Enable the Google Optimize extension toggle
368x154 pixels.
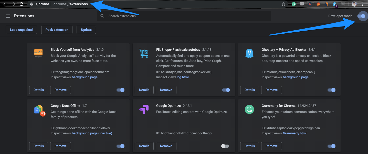pos(225,146)
